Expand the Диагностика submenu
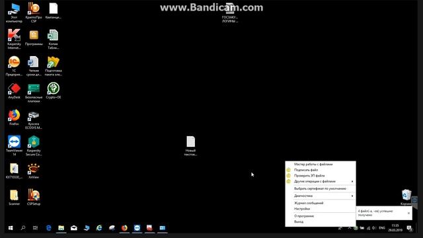This screenshot has height=238, width=423. click(321, 196)
